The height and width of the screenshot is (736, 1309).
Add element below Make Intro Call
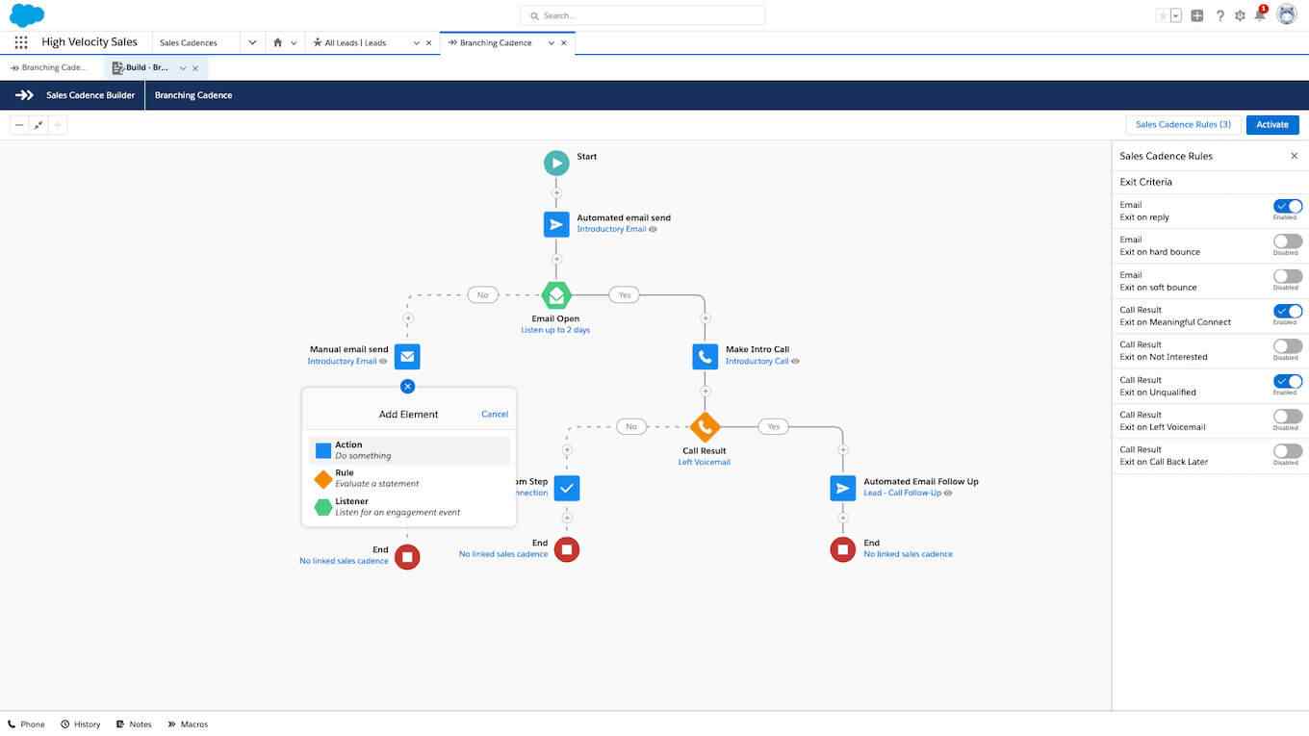click(x=706, y=392)
